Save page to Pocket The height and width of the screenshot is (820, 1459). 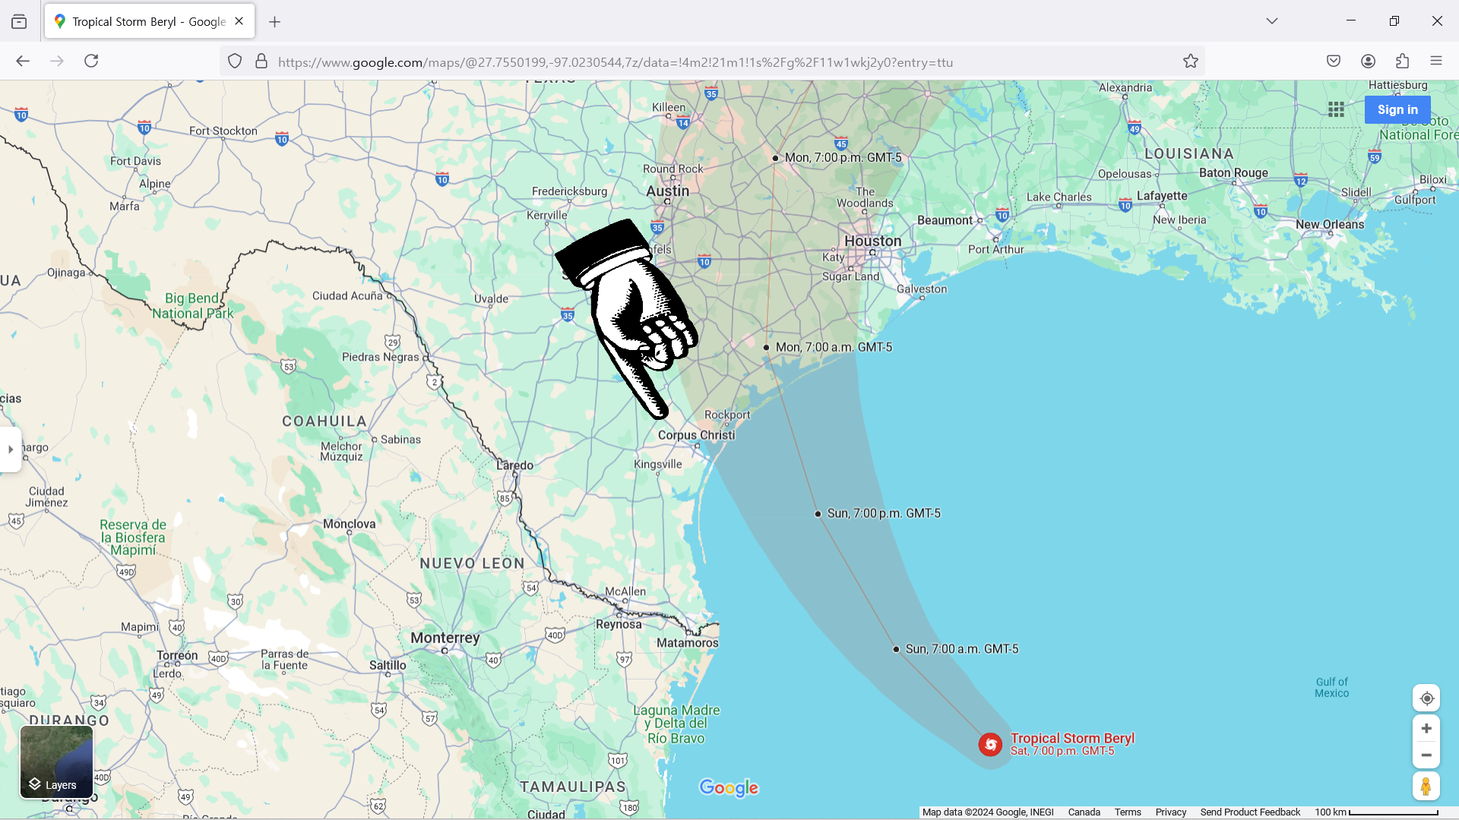click(x=1334, y=61)
